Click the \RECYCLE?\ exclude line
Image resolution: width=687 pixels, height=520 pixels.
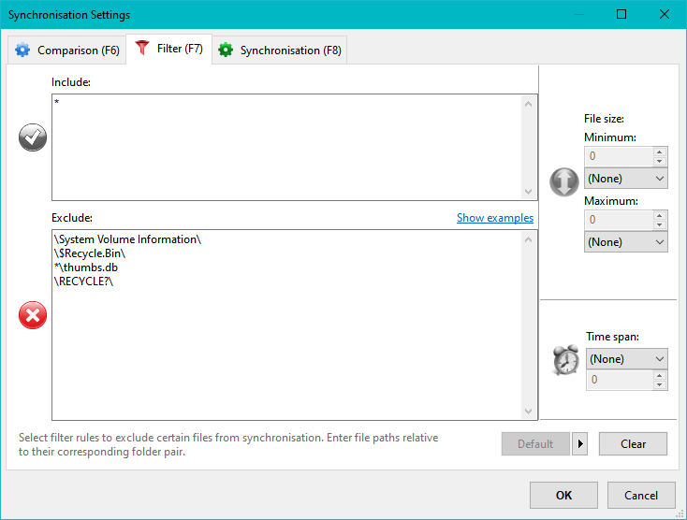point(83,282)
